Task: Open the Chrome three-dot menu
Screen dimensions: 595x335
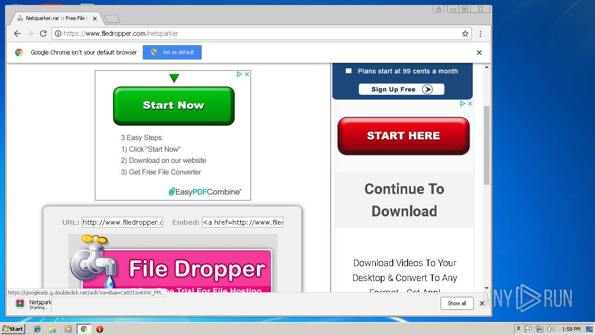Action: [x=480, y=33]
